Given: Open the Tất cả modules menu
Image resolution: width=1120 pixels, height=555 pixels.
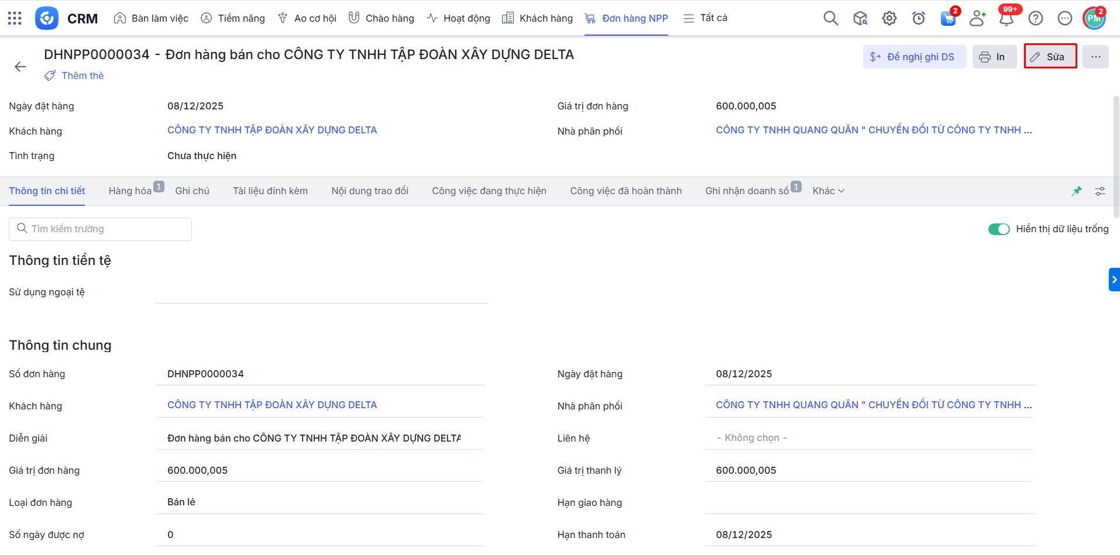Looking at the screenshot, I should (705, 18).
